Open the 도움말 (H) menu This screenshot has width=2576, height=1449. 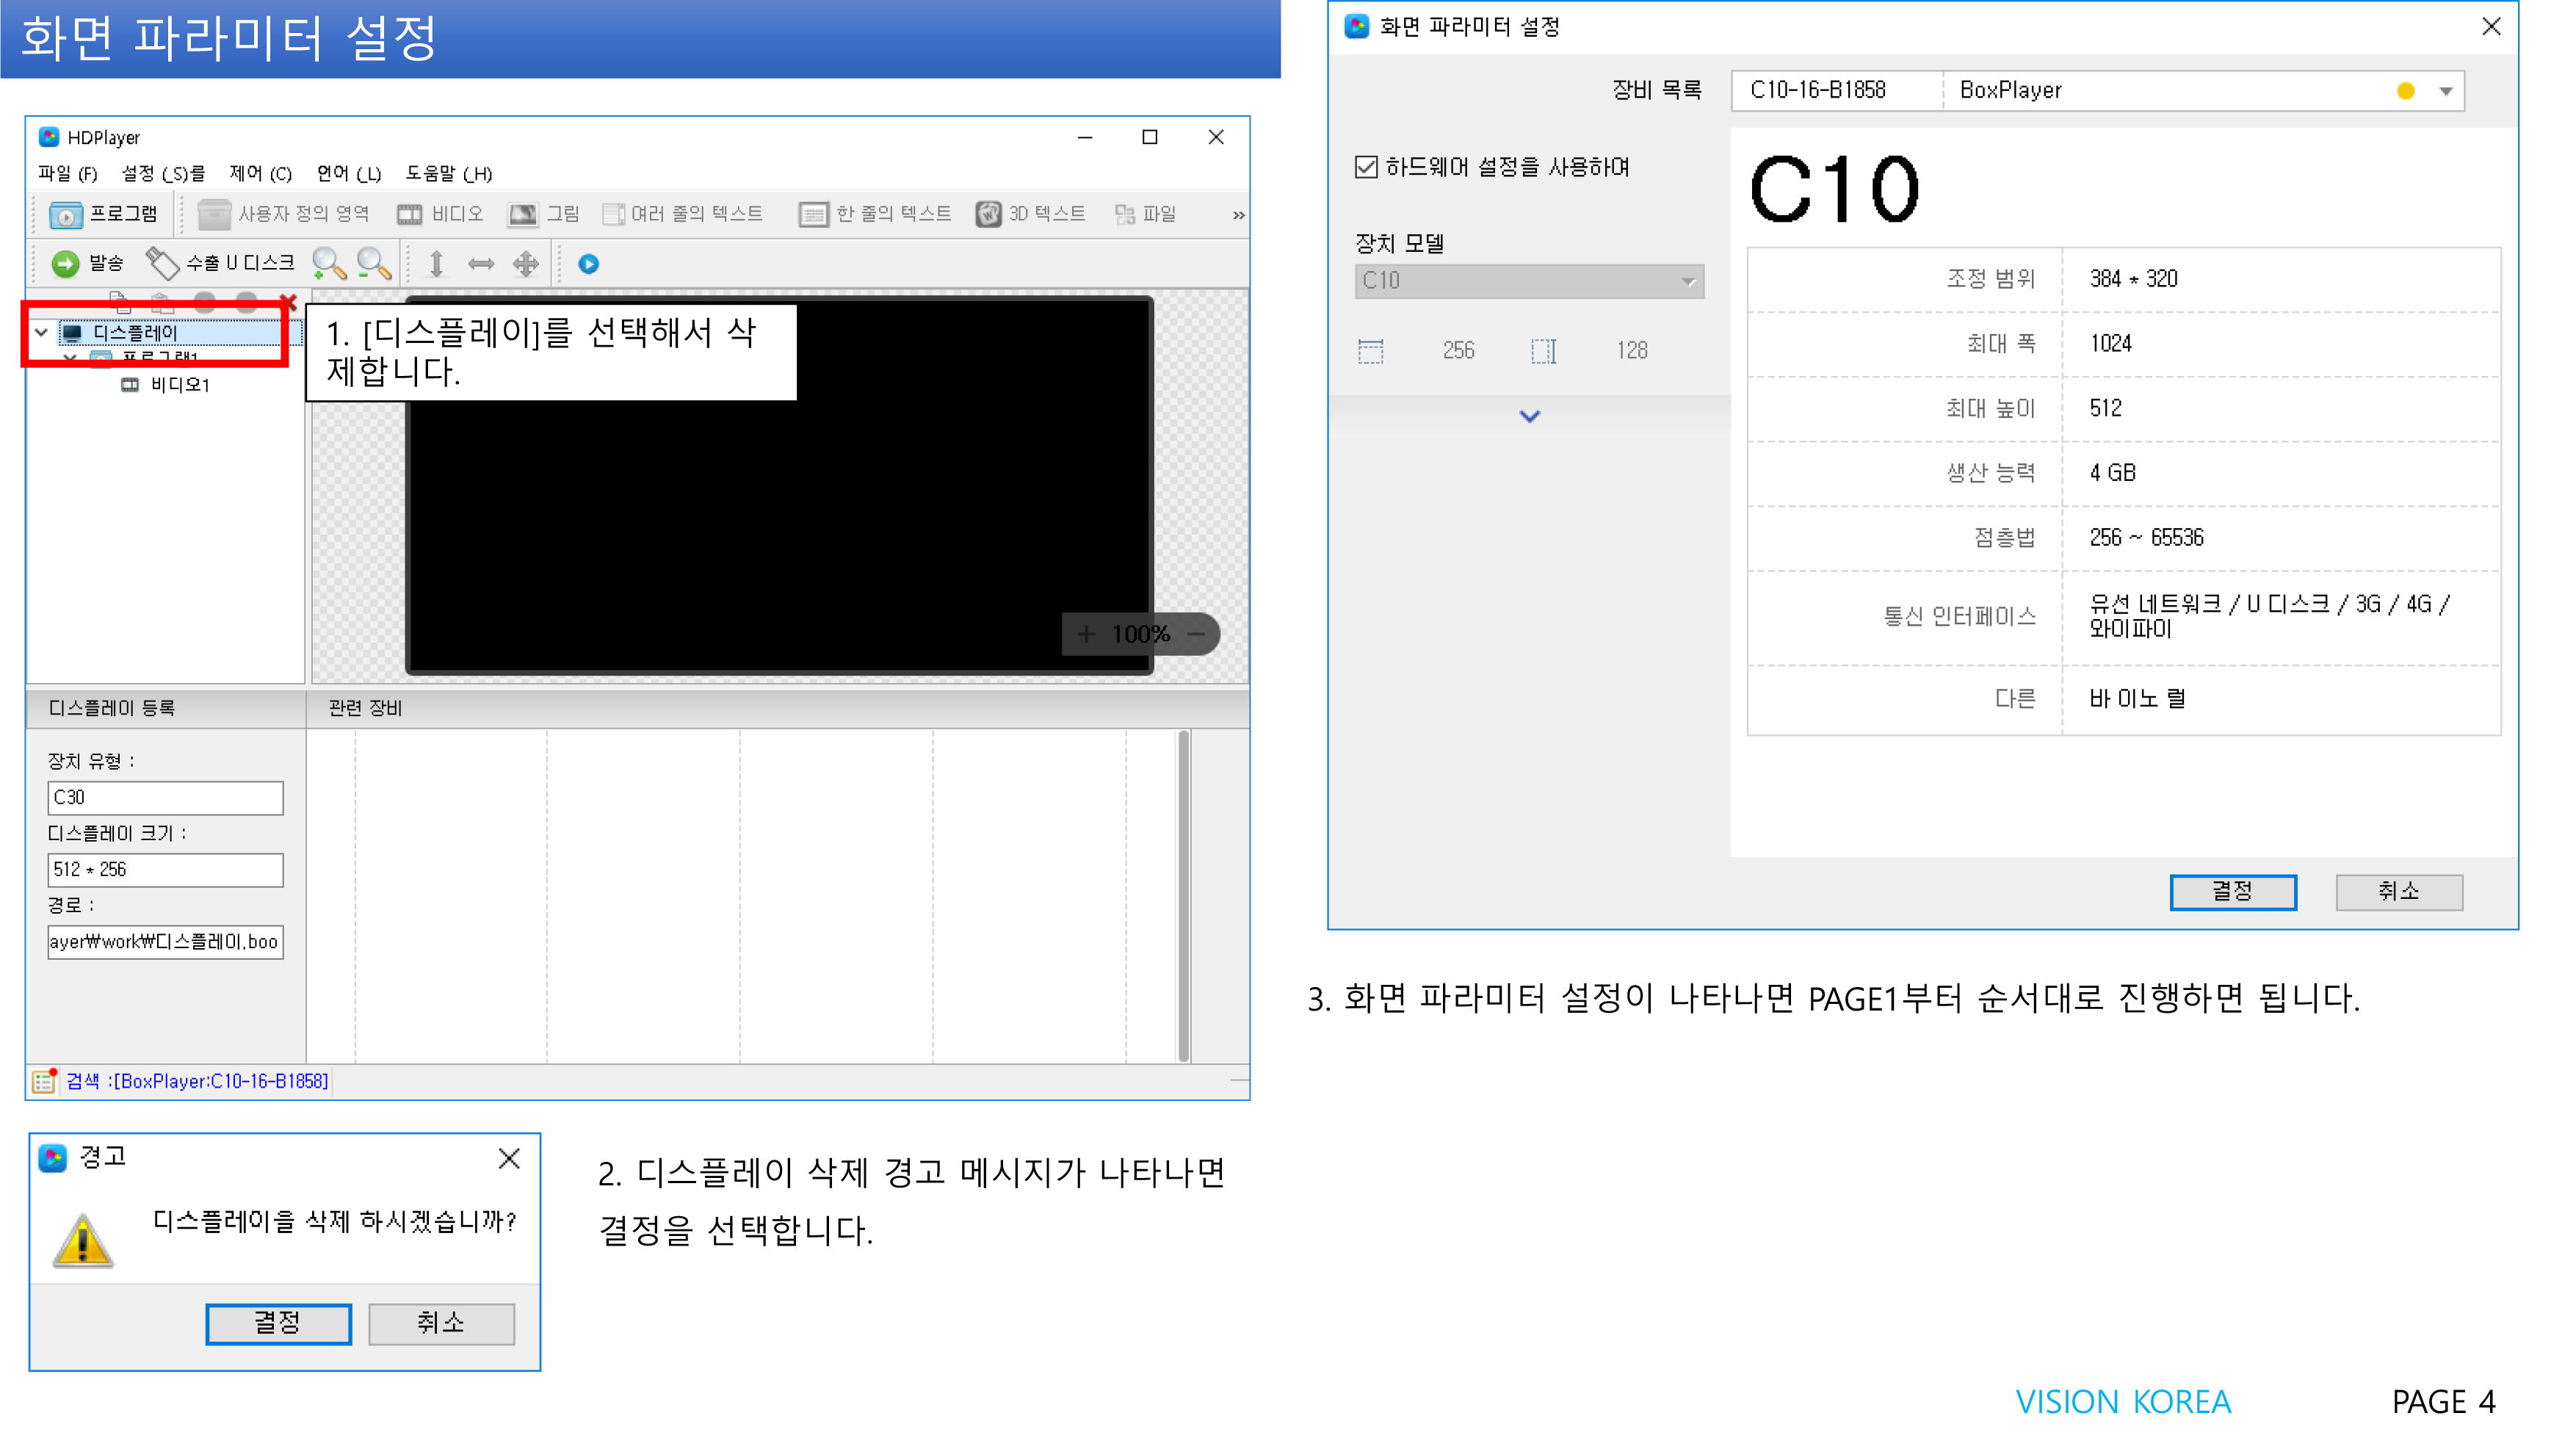coord(449,173)
